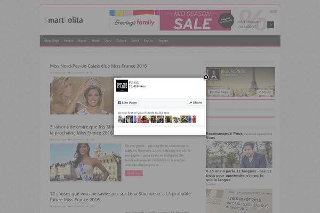Open the SmartLolita site logo

[63, 20]
